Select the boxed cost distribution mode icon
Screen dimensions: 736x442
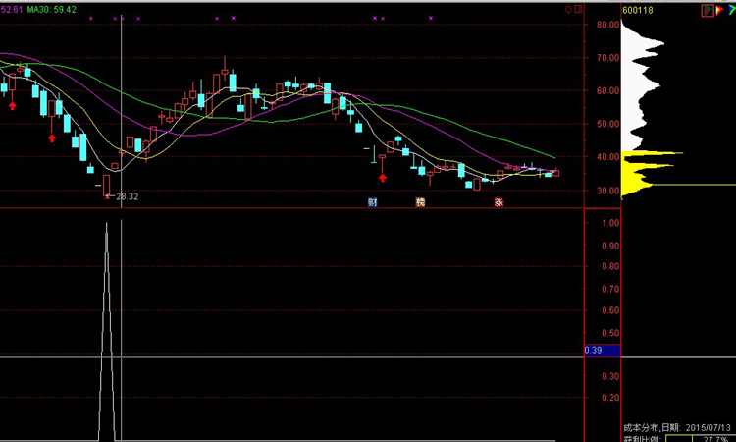[x=708, y=11]
